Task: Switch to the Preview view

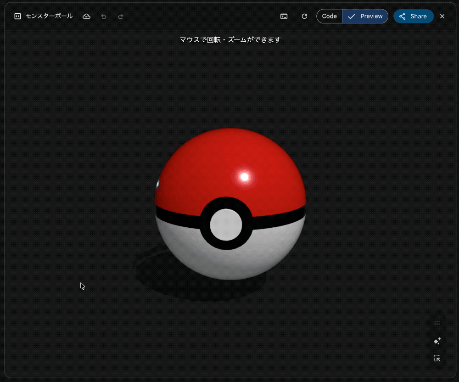Action: [x=365, y=16]
